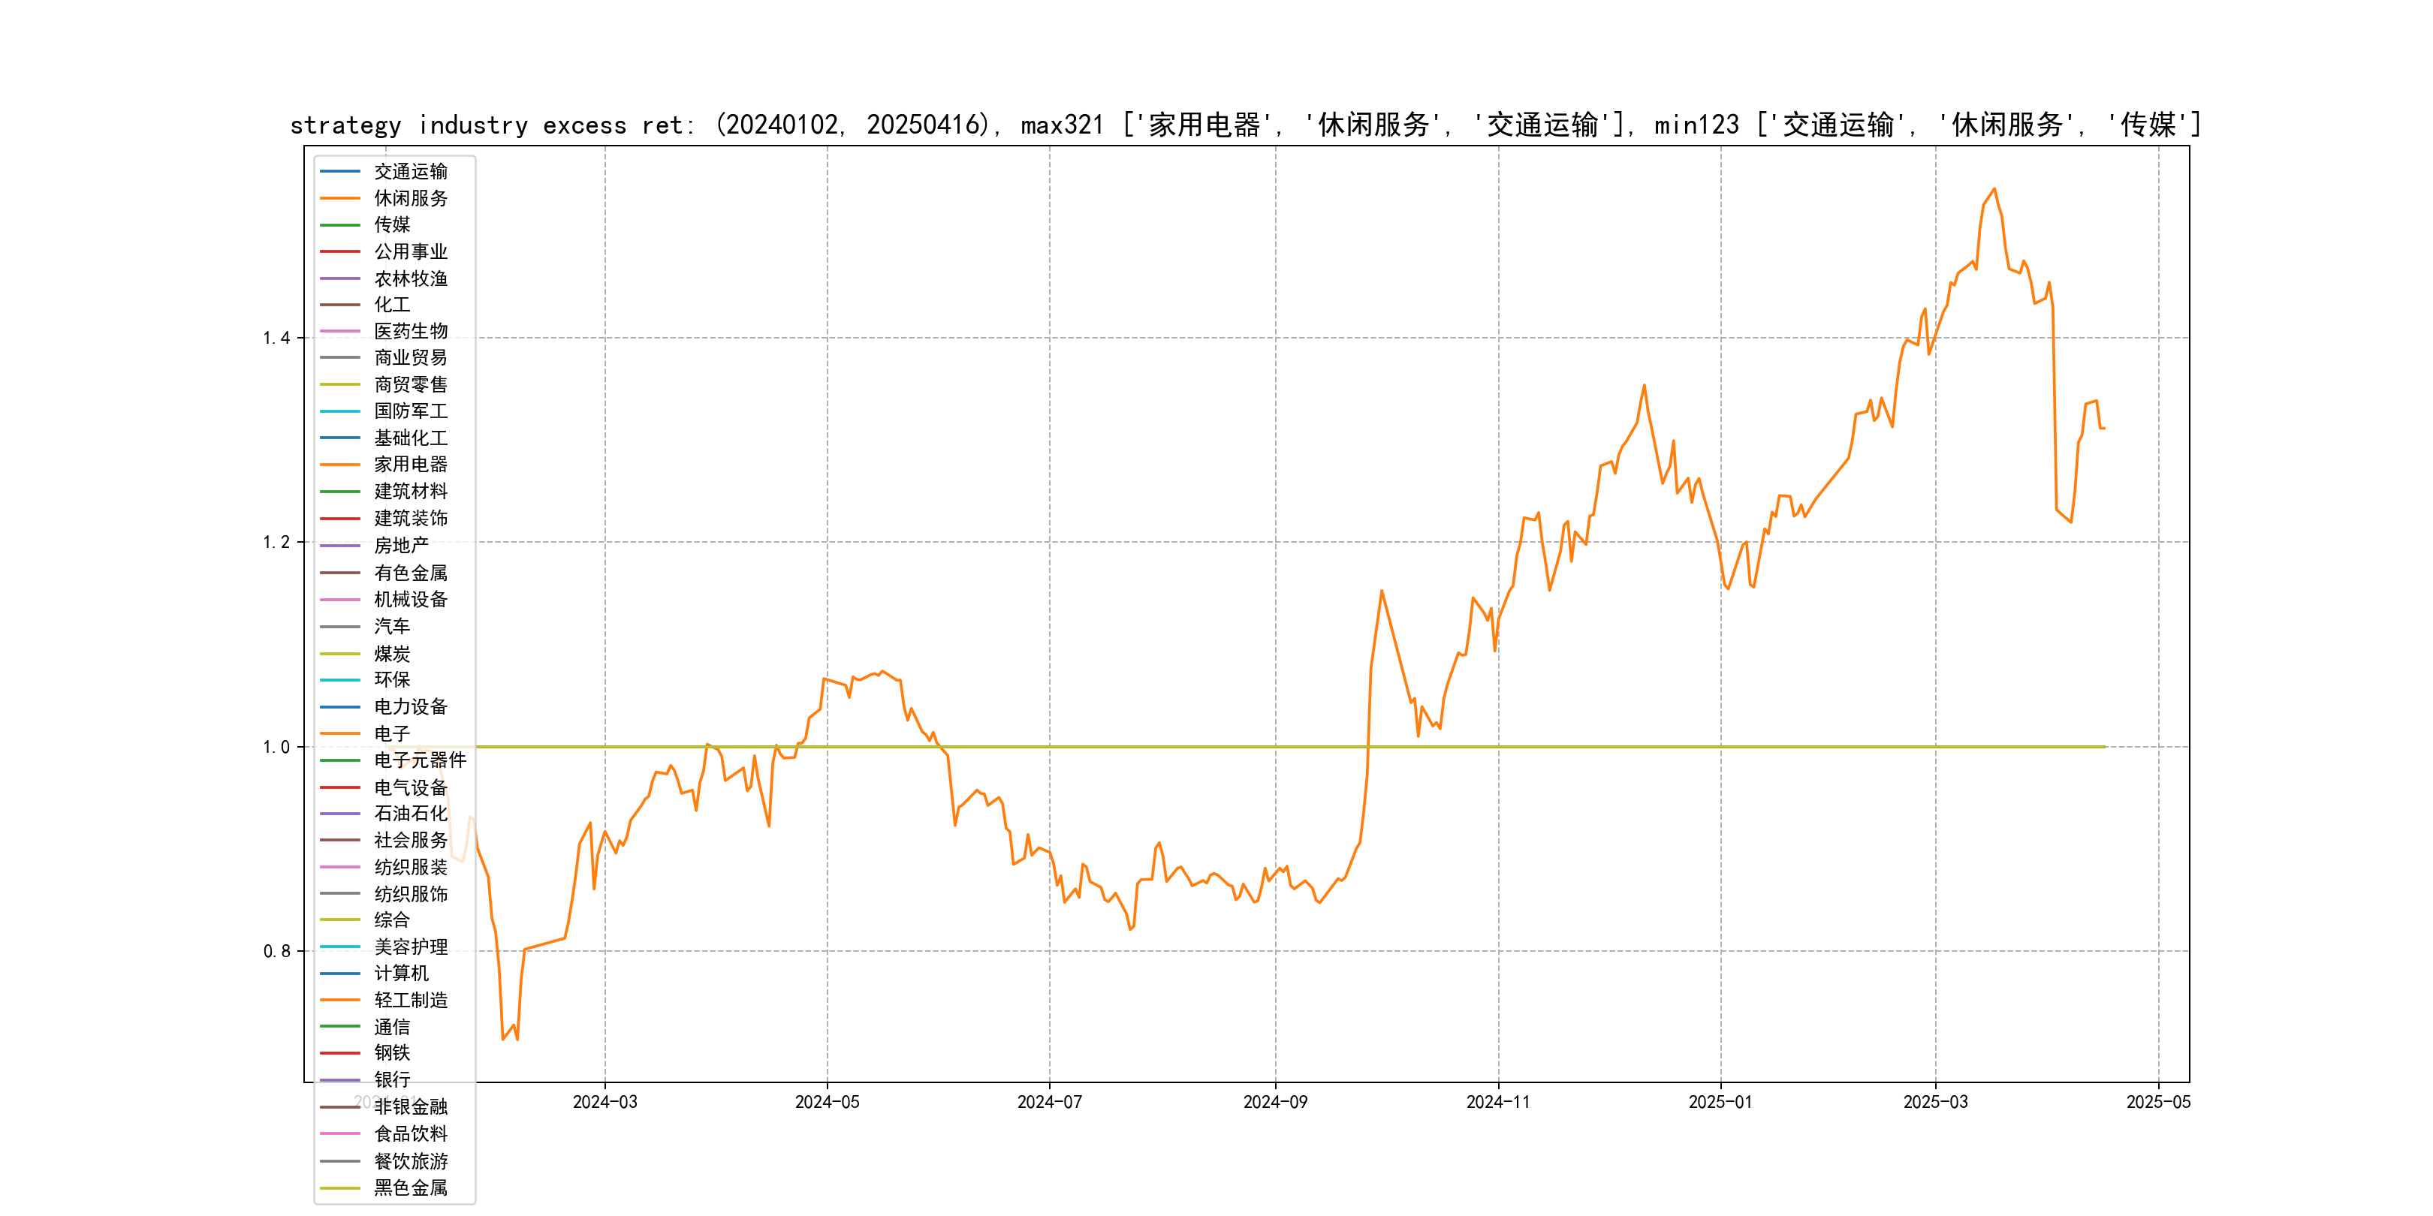Select the 传媒 legend entry
The image size is (2433, 1216).
click(392, 224)
